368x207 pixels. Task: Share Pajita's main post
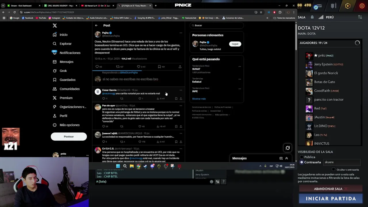(180, 67)
